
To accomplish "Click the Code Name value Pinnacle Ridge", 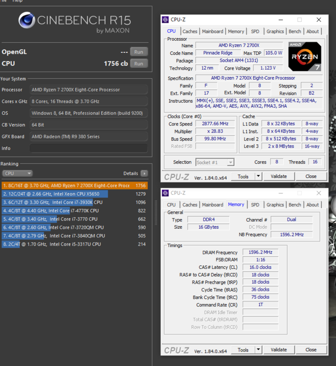I will point(218,53).
